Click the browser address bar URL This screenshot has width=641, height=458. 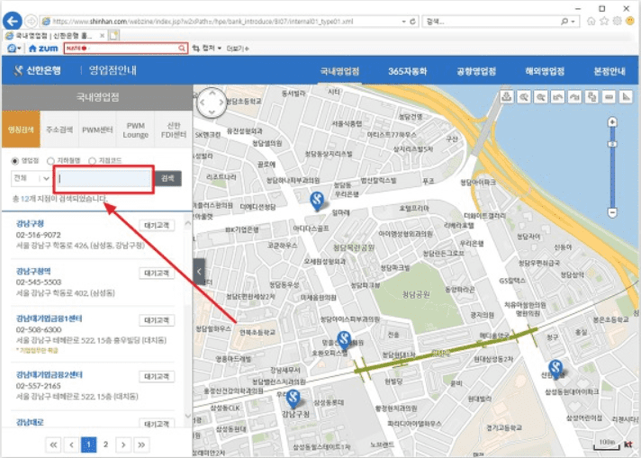(203, 22)
